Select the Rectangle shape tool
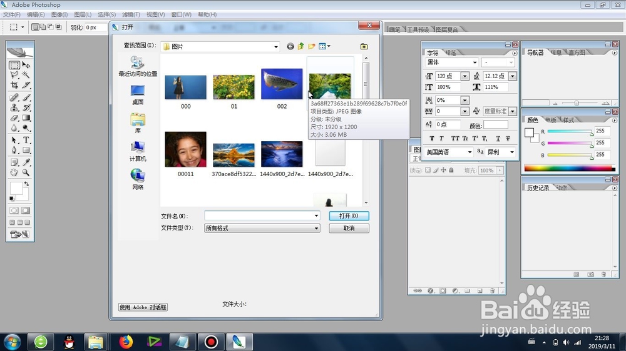Screen dimensions: 626x351 click(x=26, y=150)
